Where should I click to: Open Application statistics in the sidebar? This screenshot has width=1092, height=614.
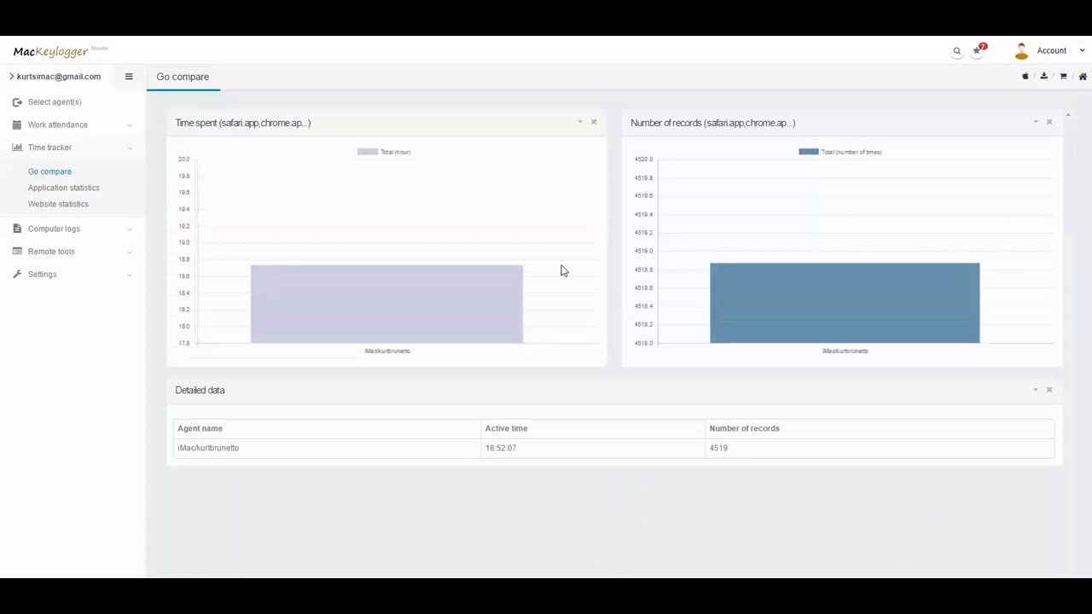coord(63,188)
